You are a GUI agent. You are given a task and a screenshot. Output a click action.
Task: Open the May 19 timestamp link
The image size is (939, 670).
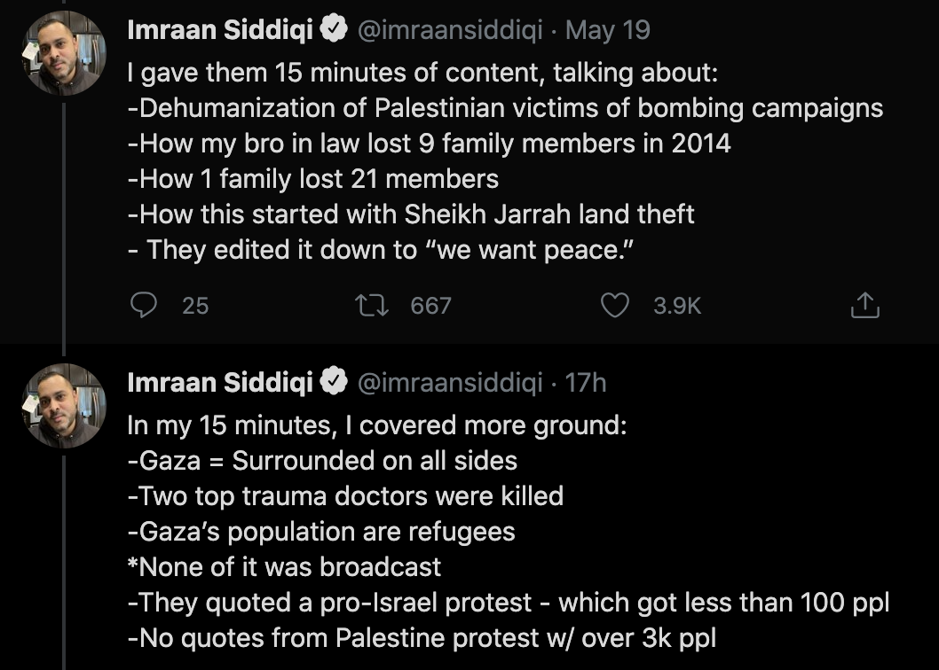coord(607,29)
